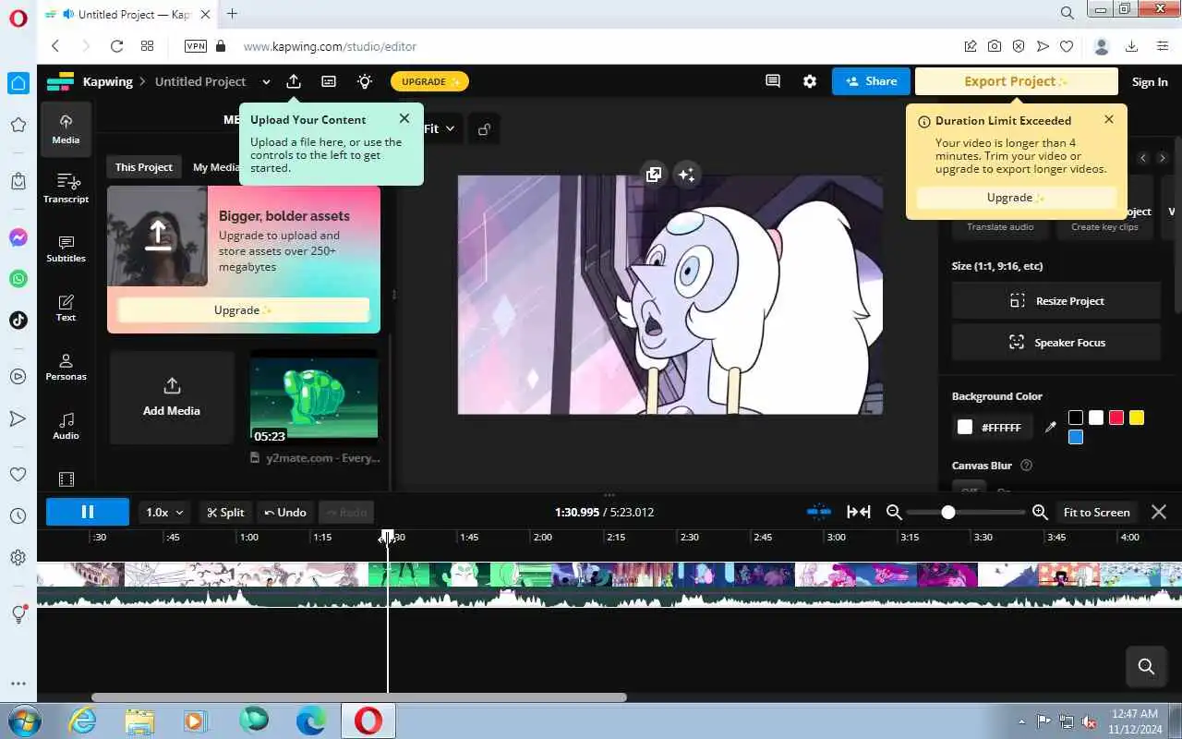Zoom in the timeline
The height and width of the screenshot is (739, 1182).
(x=1040, y=512)
